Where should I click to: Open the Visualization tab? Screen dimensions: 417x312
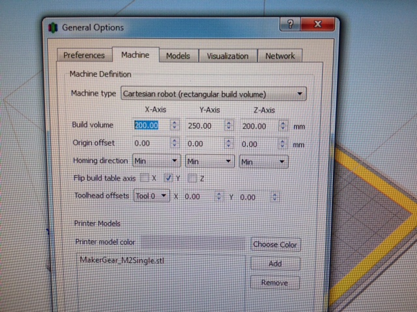point(227,56)
